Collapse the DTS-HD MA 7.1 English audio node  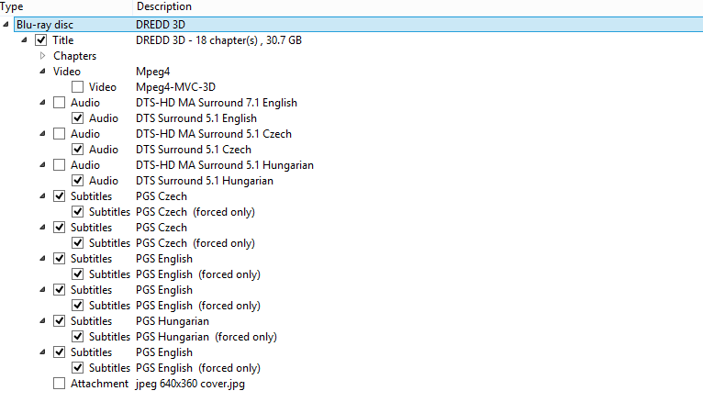[x=42, y=102]
